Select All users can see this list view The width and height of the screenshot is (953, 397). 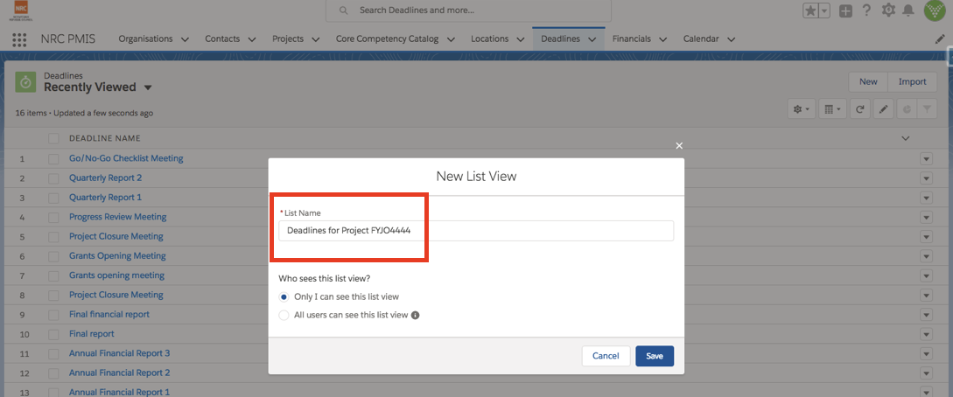point(284,315)
